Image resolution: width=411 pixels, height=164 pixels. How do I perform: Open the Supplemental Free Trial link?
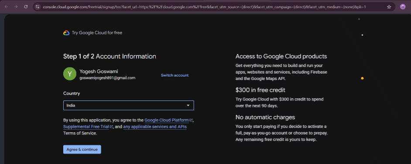pos(86,127)
